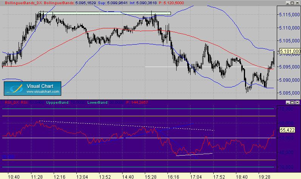Click the BollinguerBands value 5.095,1629
The width and height of the screenshot is (301, 179).
(x=85, y=3)
